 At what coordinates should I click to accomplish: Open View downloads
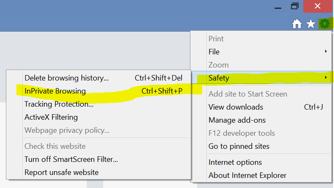point(236,107)
